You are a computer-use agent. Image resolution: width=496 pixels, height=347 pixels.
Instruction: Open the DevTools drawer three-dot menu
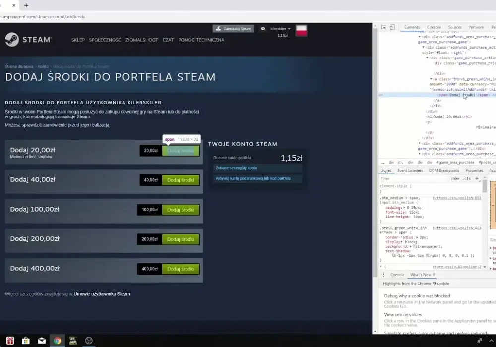[x=384, y=275]
